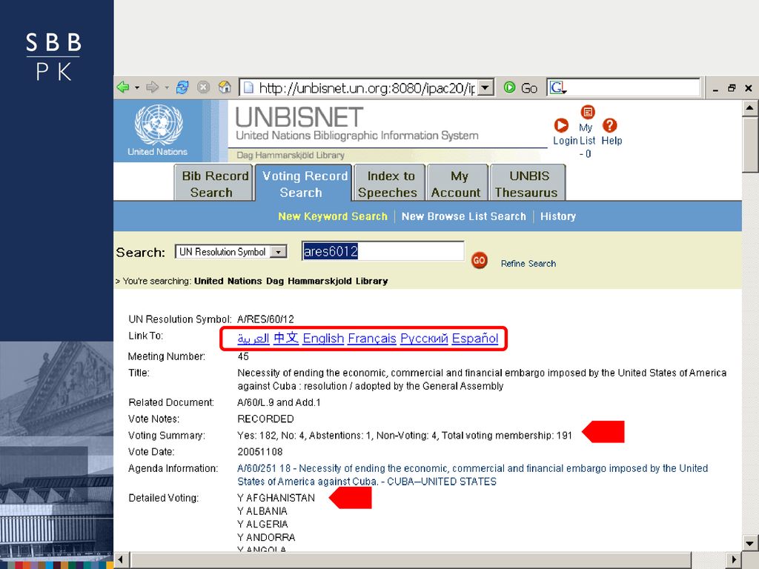This screenshot has width=759, height=569.
Task: Click the A/RES/60/12 resolution symbol text
Action: pos(265,319)
